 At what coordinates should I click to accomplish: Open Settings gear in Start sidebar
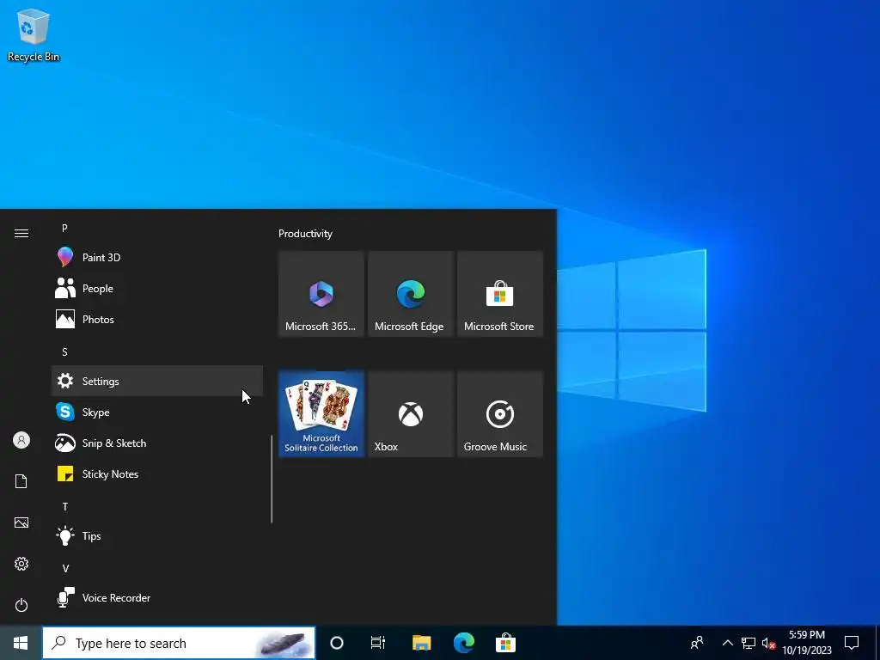point(21,564)
